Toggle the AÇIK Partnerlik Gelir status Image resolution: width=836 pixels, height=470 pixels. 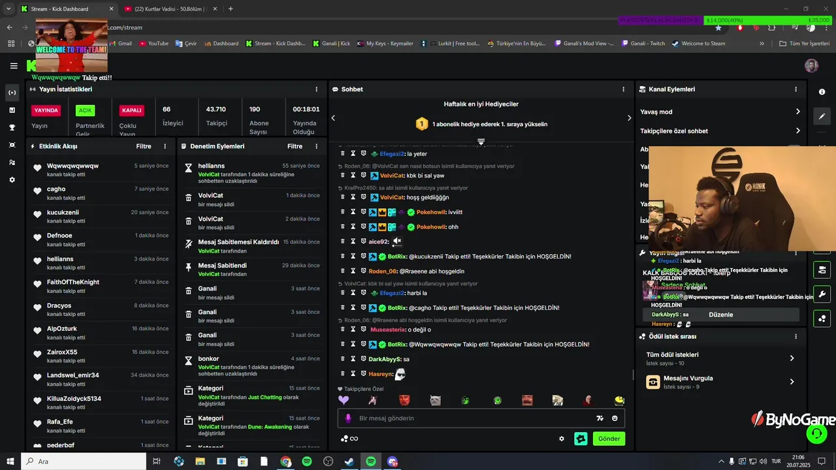tap(86, 110)
